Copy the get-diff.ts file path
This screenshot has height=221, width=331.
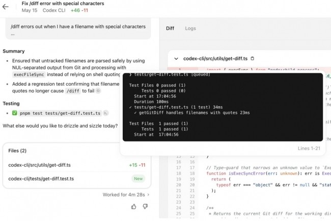coord(253,59)
